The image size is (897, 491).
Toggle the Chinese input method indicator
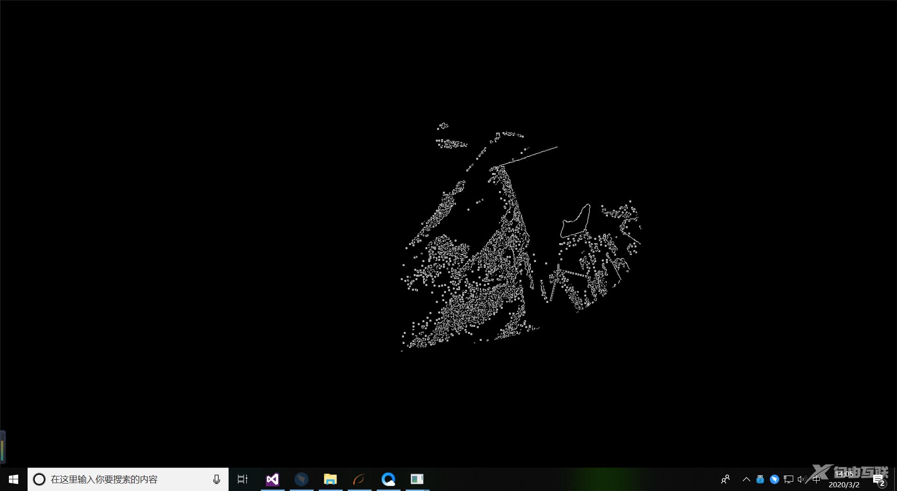click(x=816, y=479)
